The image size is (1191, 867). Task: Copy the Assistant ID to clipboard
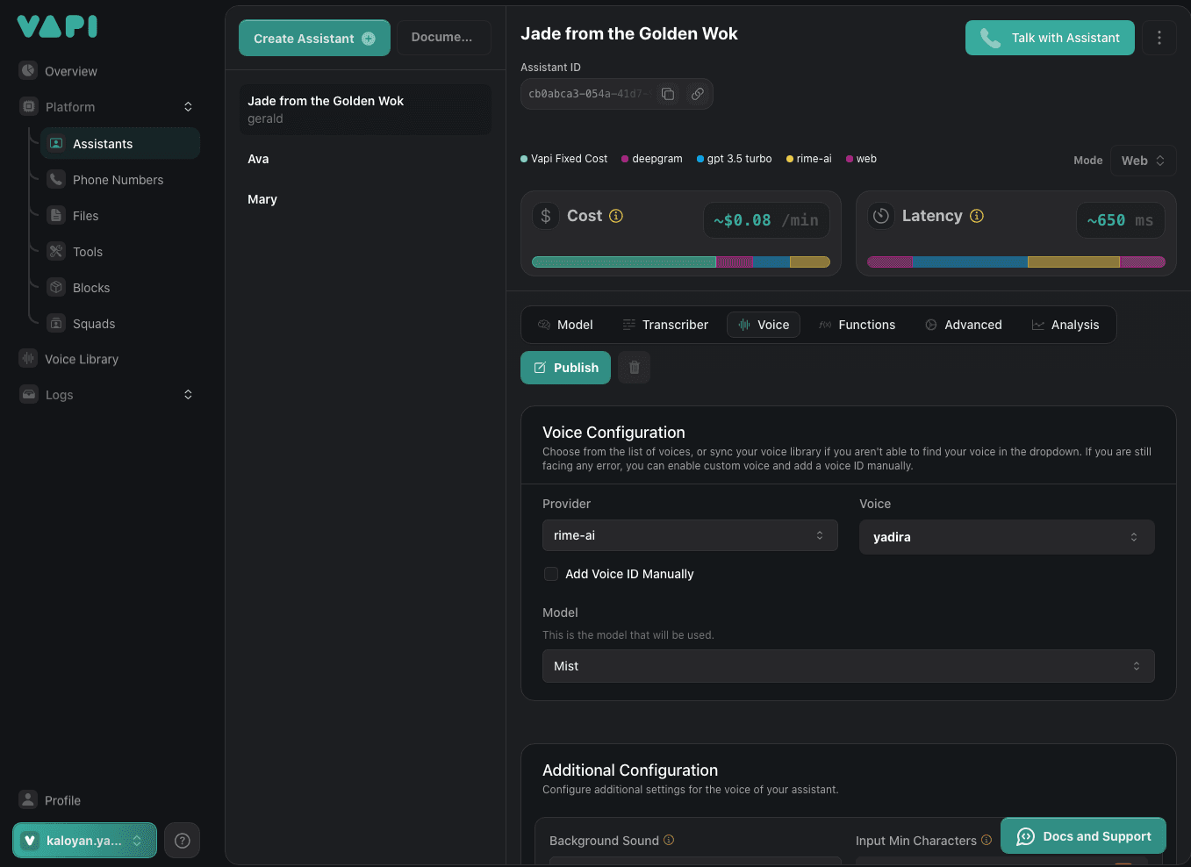[668, 94]
